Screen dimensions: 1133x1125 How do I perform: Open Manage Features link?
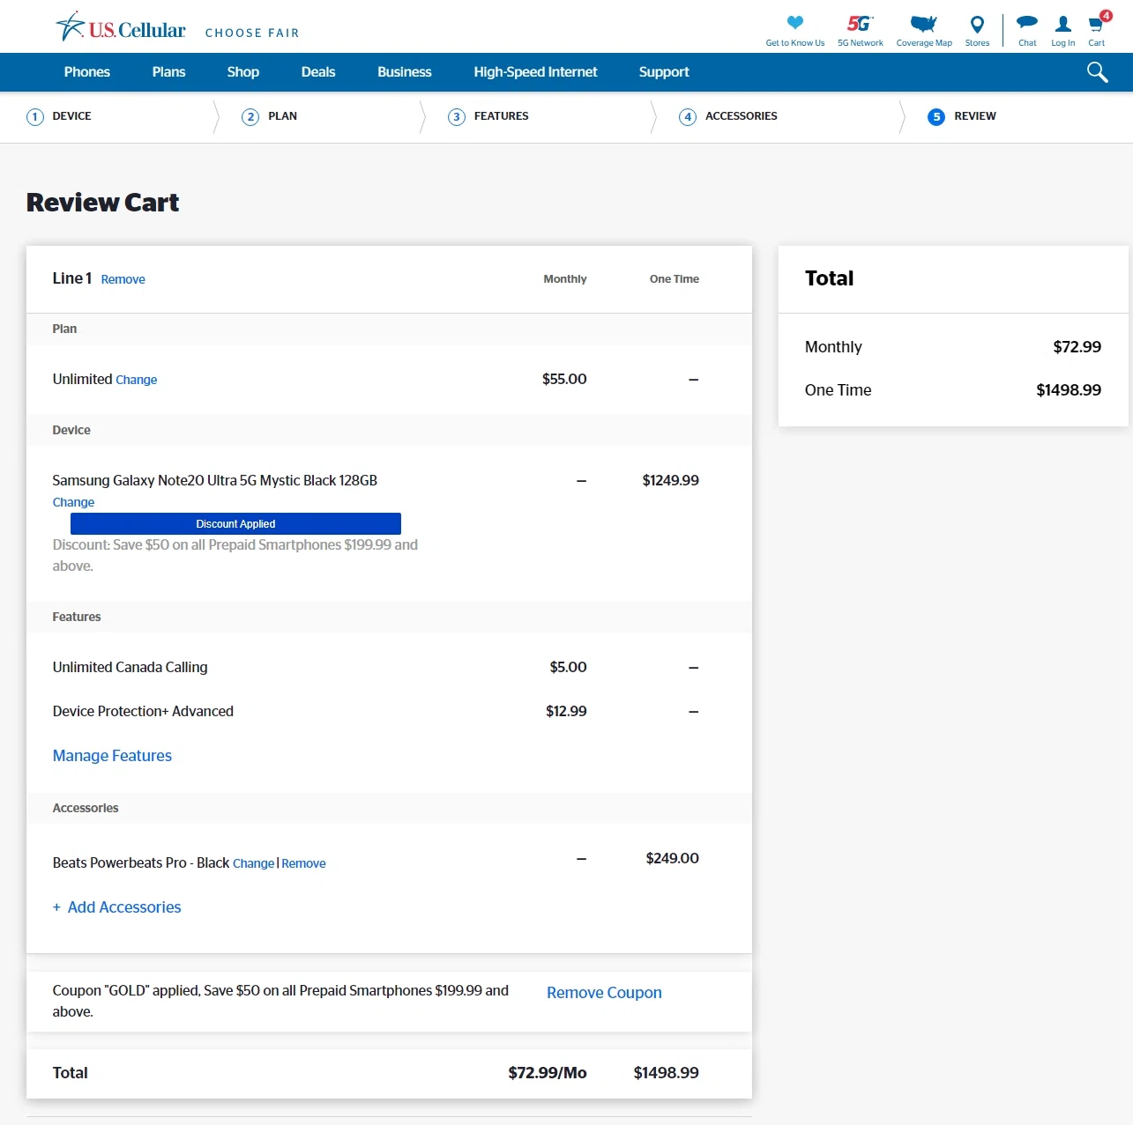click(112, 756)
